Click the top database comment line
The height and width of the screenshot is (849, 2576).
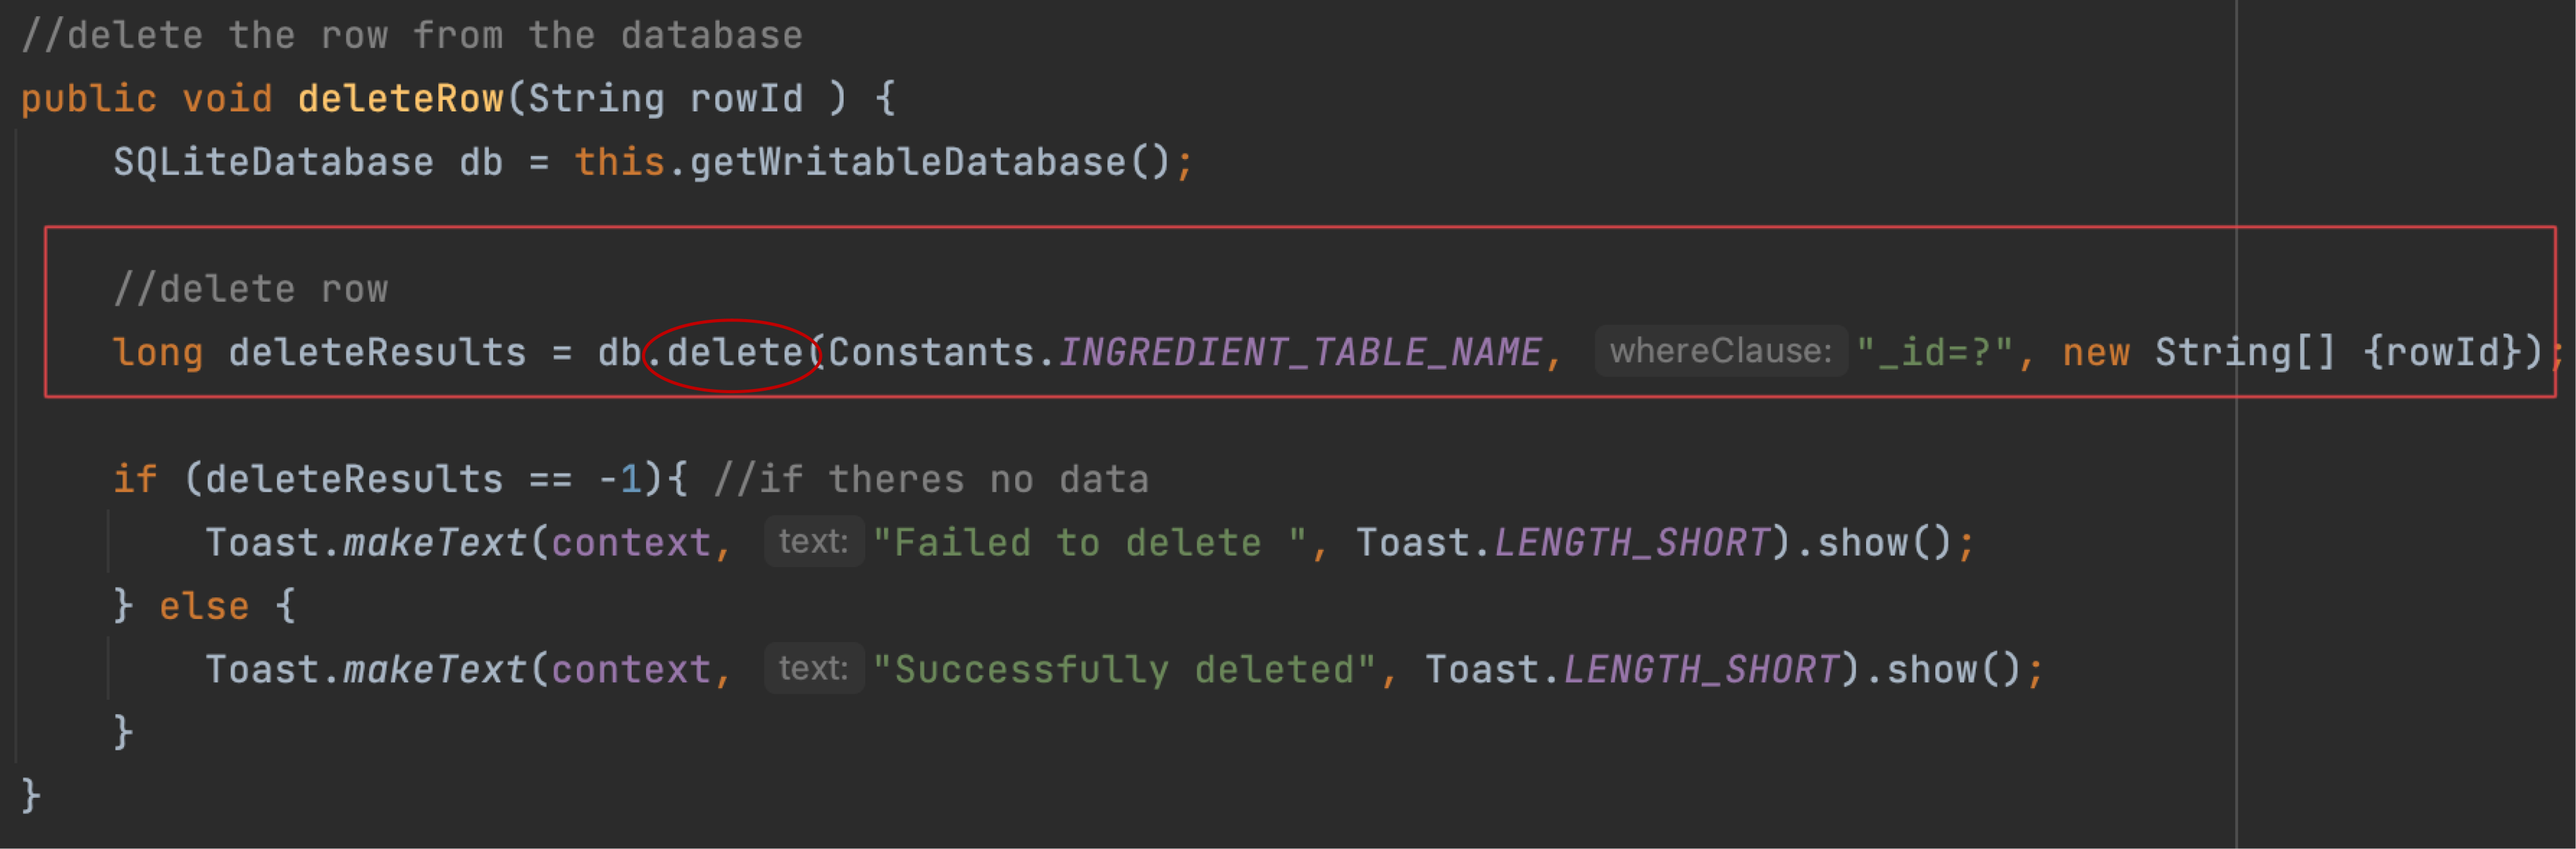tap(411, 35)
